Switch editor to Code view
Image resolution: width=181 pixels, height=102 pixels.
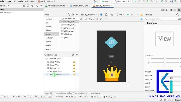click(164, 10)
